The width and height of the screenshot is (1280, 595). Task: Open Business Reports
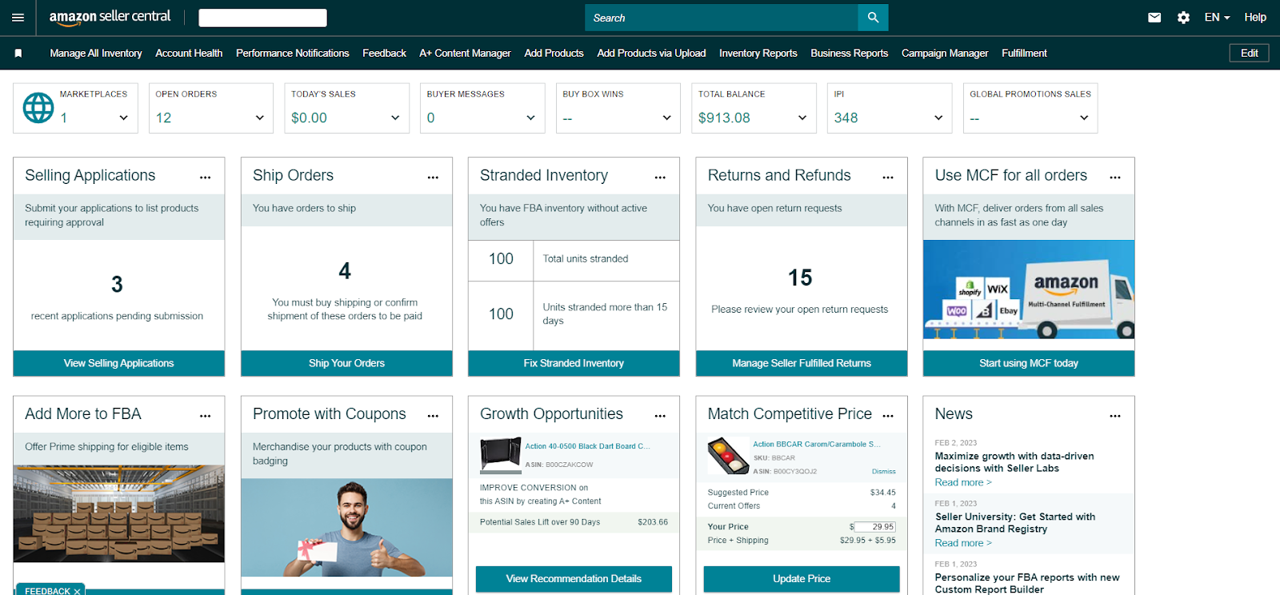point(850,54)
